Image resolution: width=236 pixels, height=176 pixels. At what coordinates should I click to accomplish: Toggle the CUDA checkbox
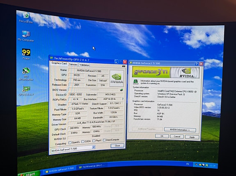pyautogui.click(x=82, y=141)
